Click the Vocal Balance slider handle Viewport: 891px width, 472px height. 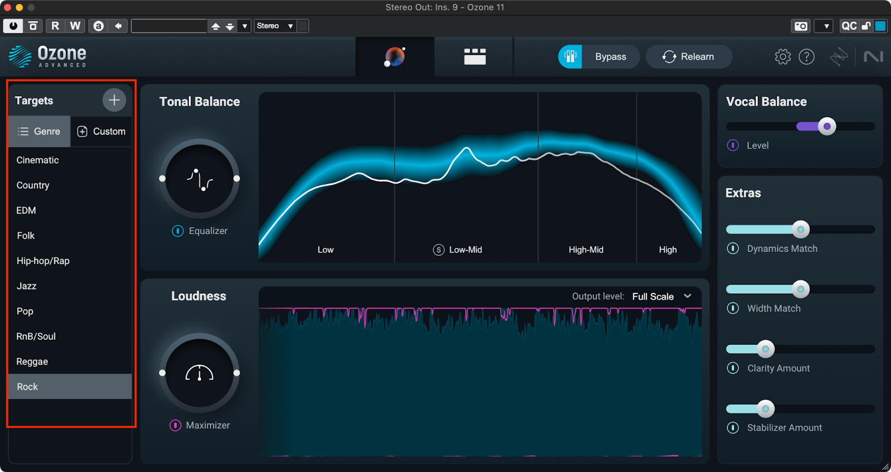coord(827,126)
